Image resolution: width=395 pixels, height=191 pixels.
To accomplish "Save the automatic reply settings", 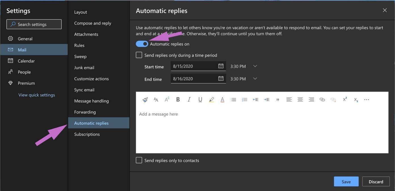I will click(x=346, y=182).
